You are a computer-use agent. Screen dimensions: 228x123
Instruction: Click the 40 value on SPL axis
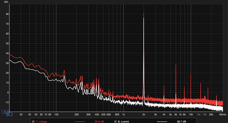pos(7,53)
